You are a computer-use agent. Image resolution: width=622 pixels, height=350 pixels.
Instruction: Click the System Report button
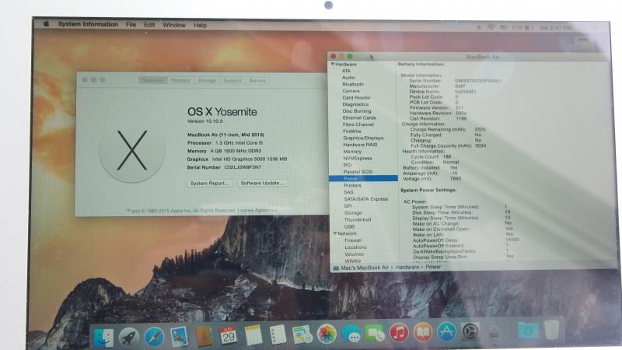(x=209, y=183)
